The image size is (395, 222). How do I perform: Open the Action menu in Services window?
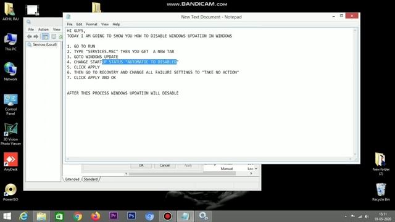click(x=43, y=30)
